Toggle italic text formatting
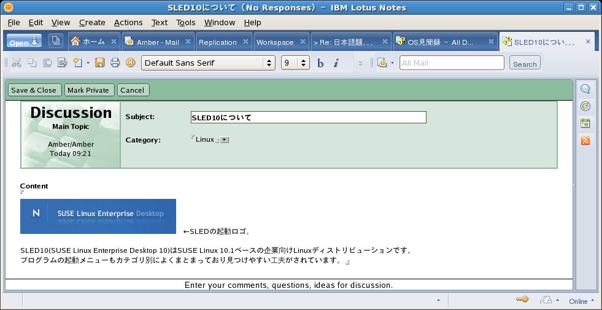The image size is (602, 310). [336, 63]
